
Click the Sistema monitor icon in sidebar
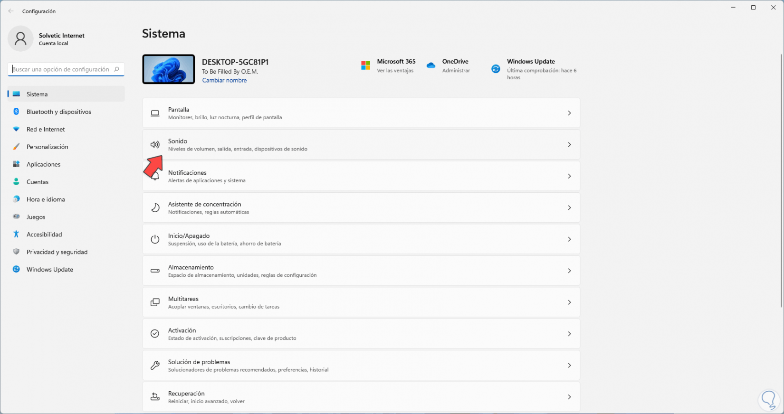click(16, 94)
